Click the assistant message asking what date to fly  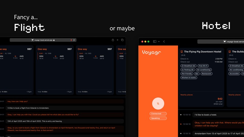(x=65, y=115)
